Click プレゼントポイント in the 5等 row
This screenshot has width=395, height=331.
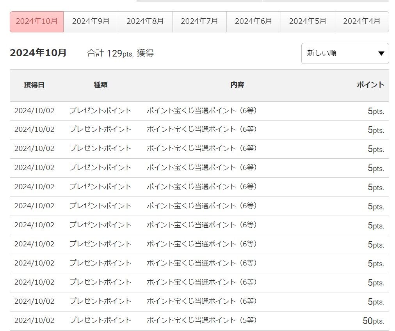(101, 320)
